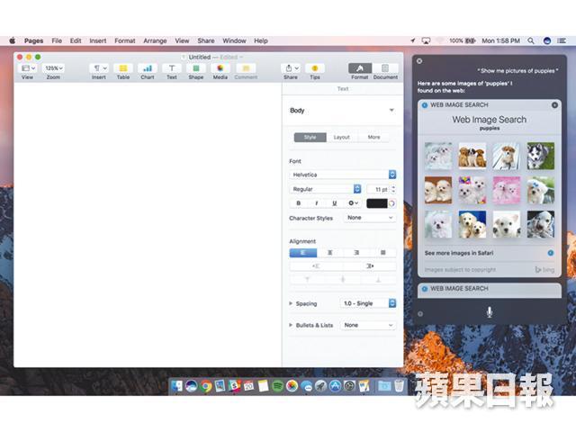Switch to the Layout tab
This screenshot has width=576, height=432.
[342, 138]
